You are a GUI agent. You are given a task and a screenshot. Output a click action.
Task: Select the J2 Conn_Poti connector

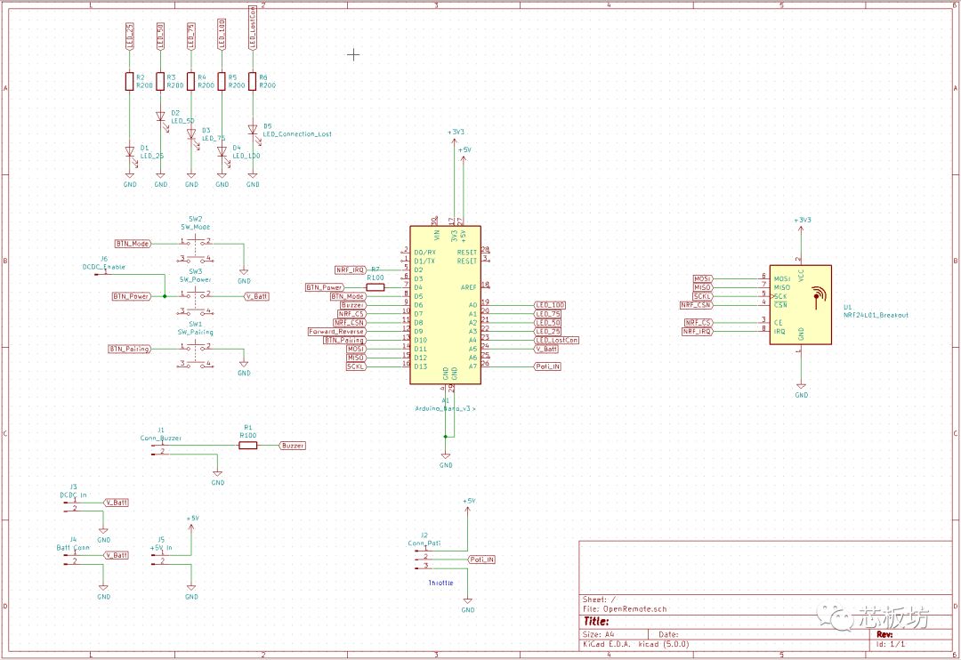(423, 559)
